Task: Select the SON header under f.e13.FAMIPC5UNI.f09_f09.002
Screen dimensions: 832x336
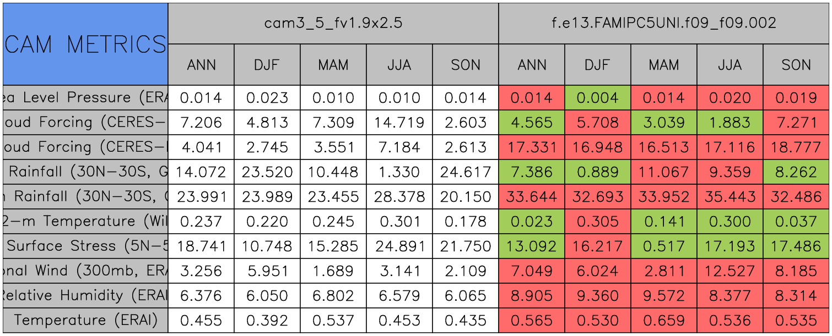Action: click(796, 65)
